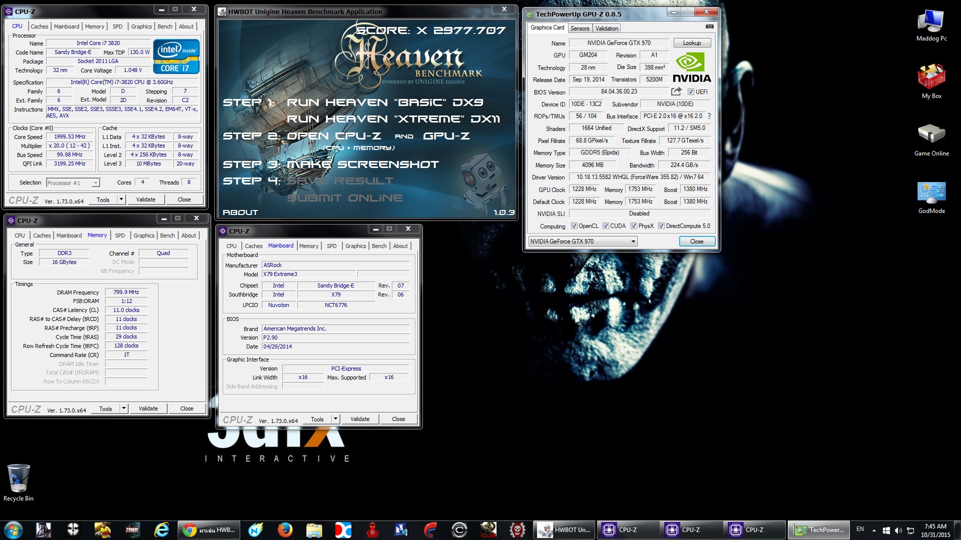The image size is (961, 540).
Task: Click Validate in the top CPU-Z window
Action: tap(146, 199)
